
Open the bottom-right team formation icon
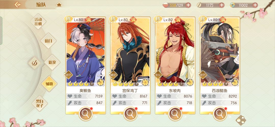[241, 120]
